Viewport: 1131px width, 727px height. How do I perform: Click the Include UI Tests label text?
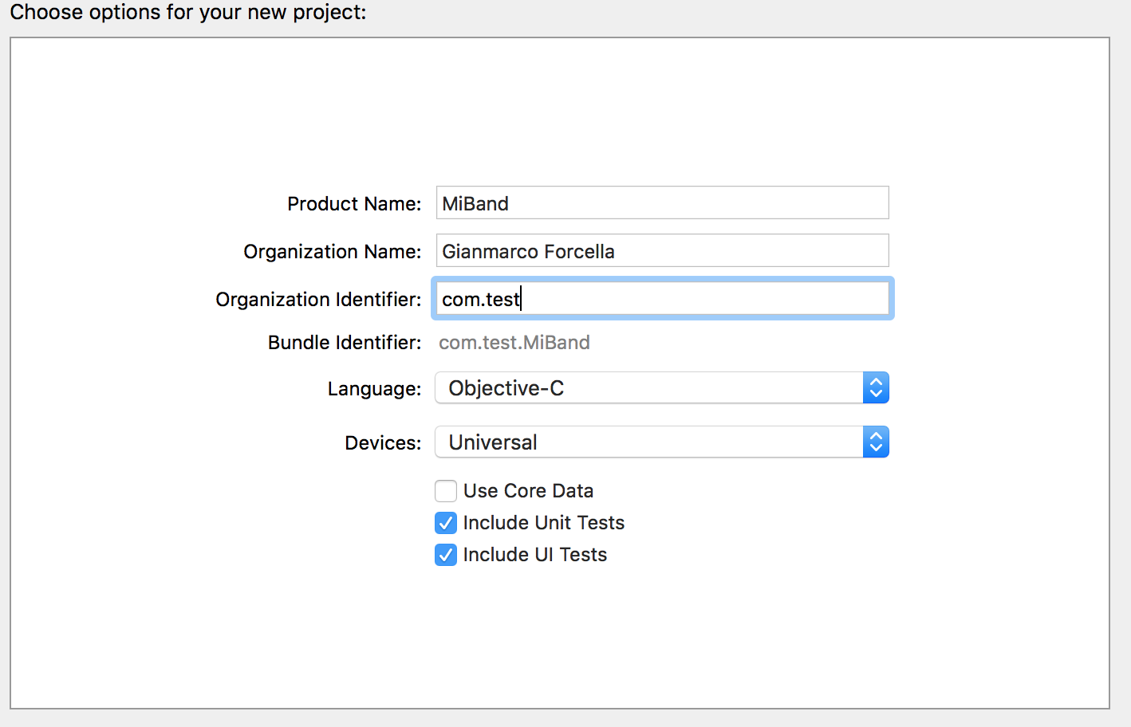[534, 554]
